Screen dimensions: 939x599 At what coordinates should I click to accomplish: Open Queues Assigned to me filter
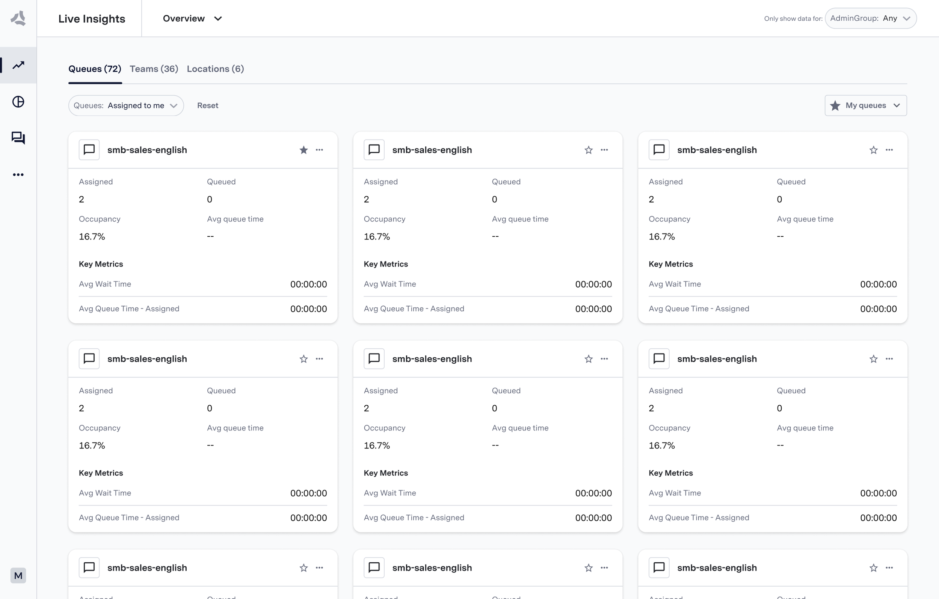pyautogui.click(x=126, y=105)
